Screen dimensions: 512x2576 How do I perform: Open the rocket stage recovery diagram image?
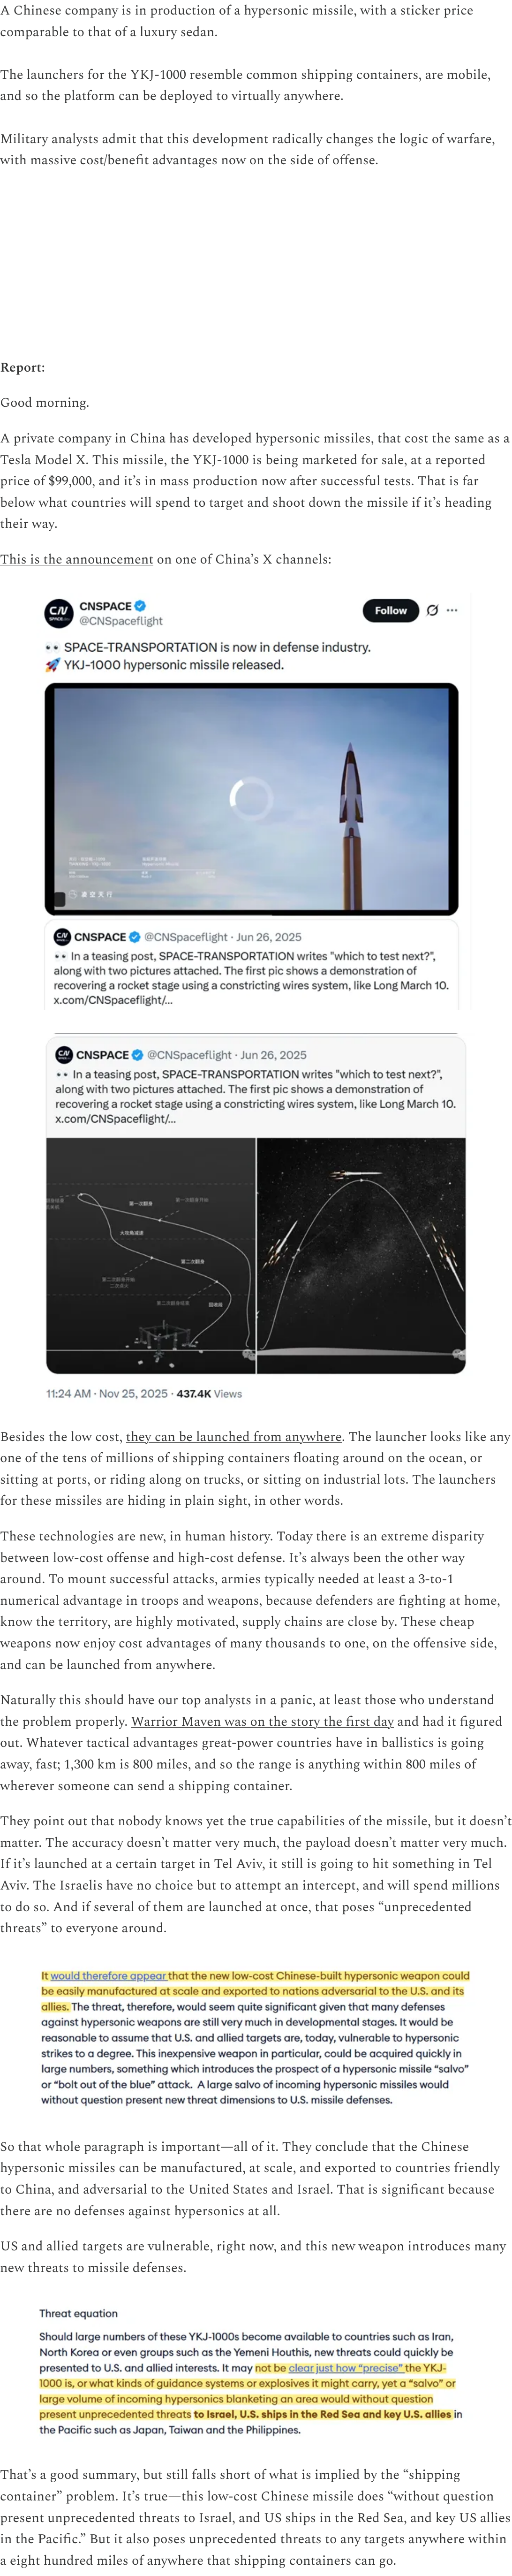pos(151,1254)
